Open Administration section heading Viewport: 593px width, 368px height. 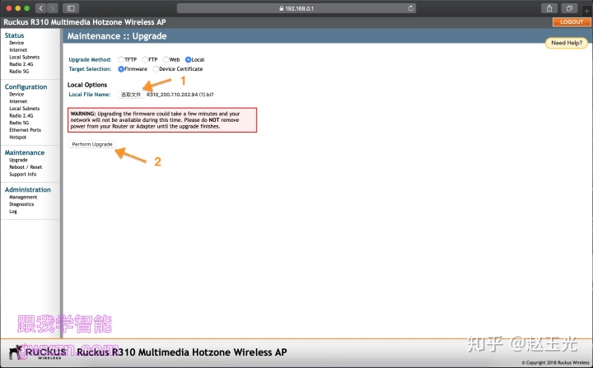tap(28, 189)
